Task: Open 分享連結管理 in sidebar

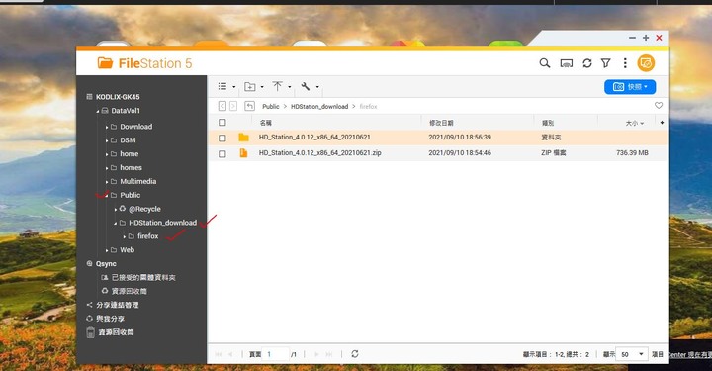Action: tap(117, 305)
